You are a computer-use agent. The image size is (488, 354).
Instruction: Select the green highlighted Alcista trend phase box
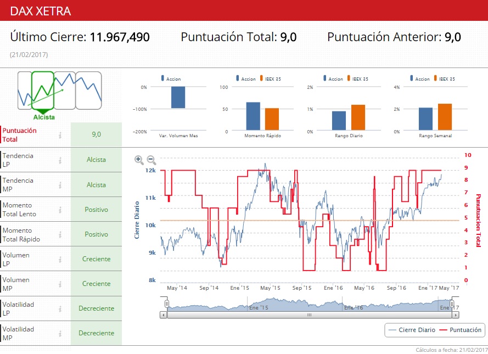[43, 90]
